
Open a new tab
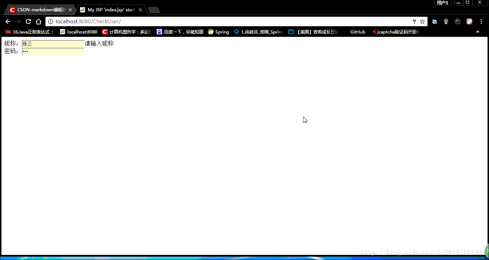click(154, 10)
